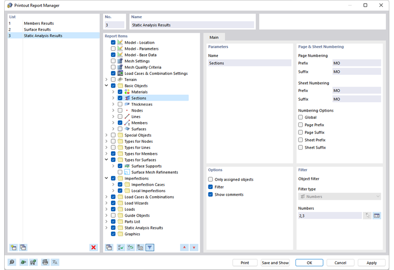
Task: Click the copy report icon under List
Action: [23, 247]
